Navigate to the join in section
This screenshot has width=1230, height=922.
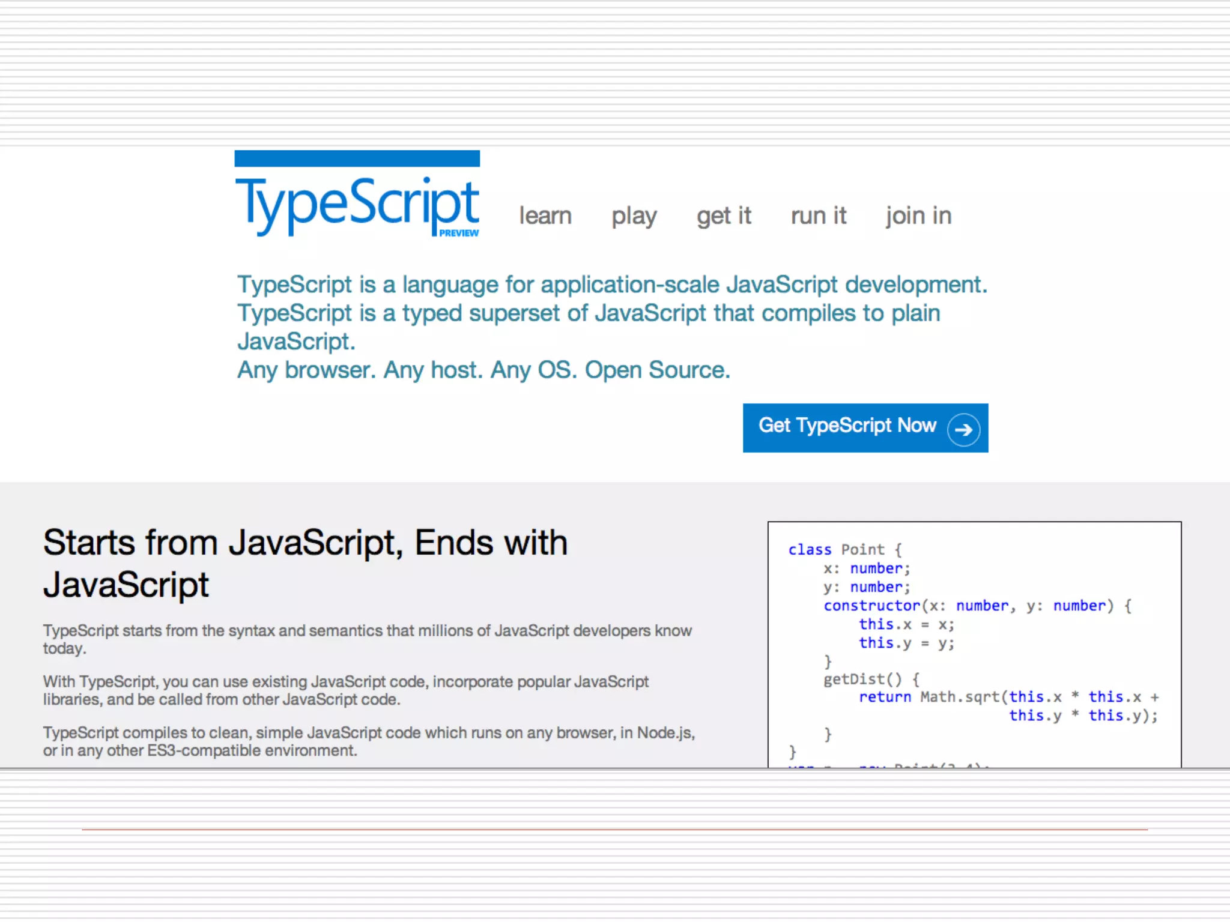tap(918, 215)
